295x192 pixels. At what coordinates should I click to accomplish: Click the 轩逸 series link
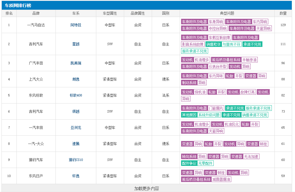(76, 176)
